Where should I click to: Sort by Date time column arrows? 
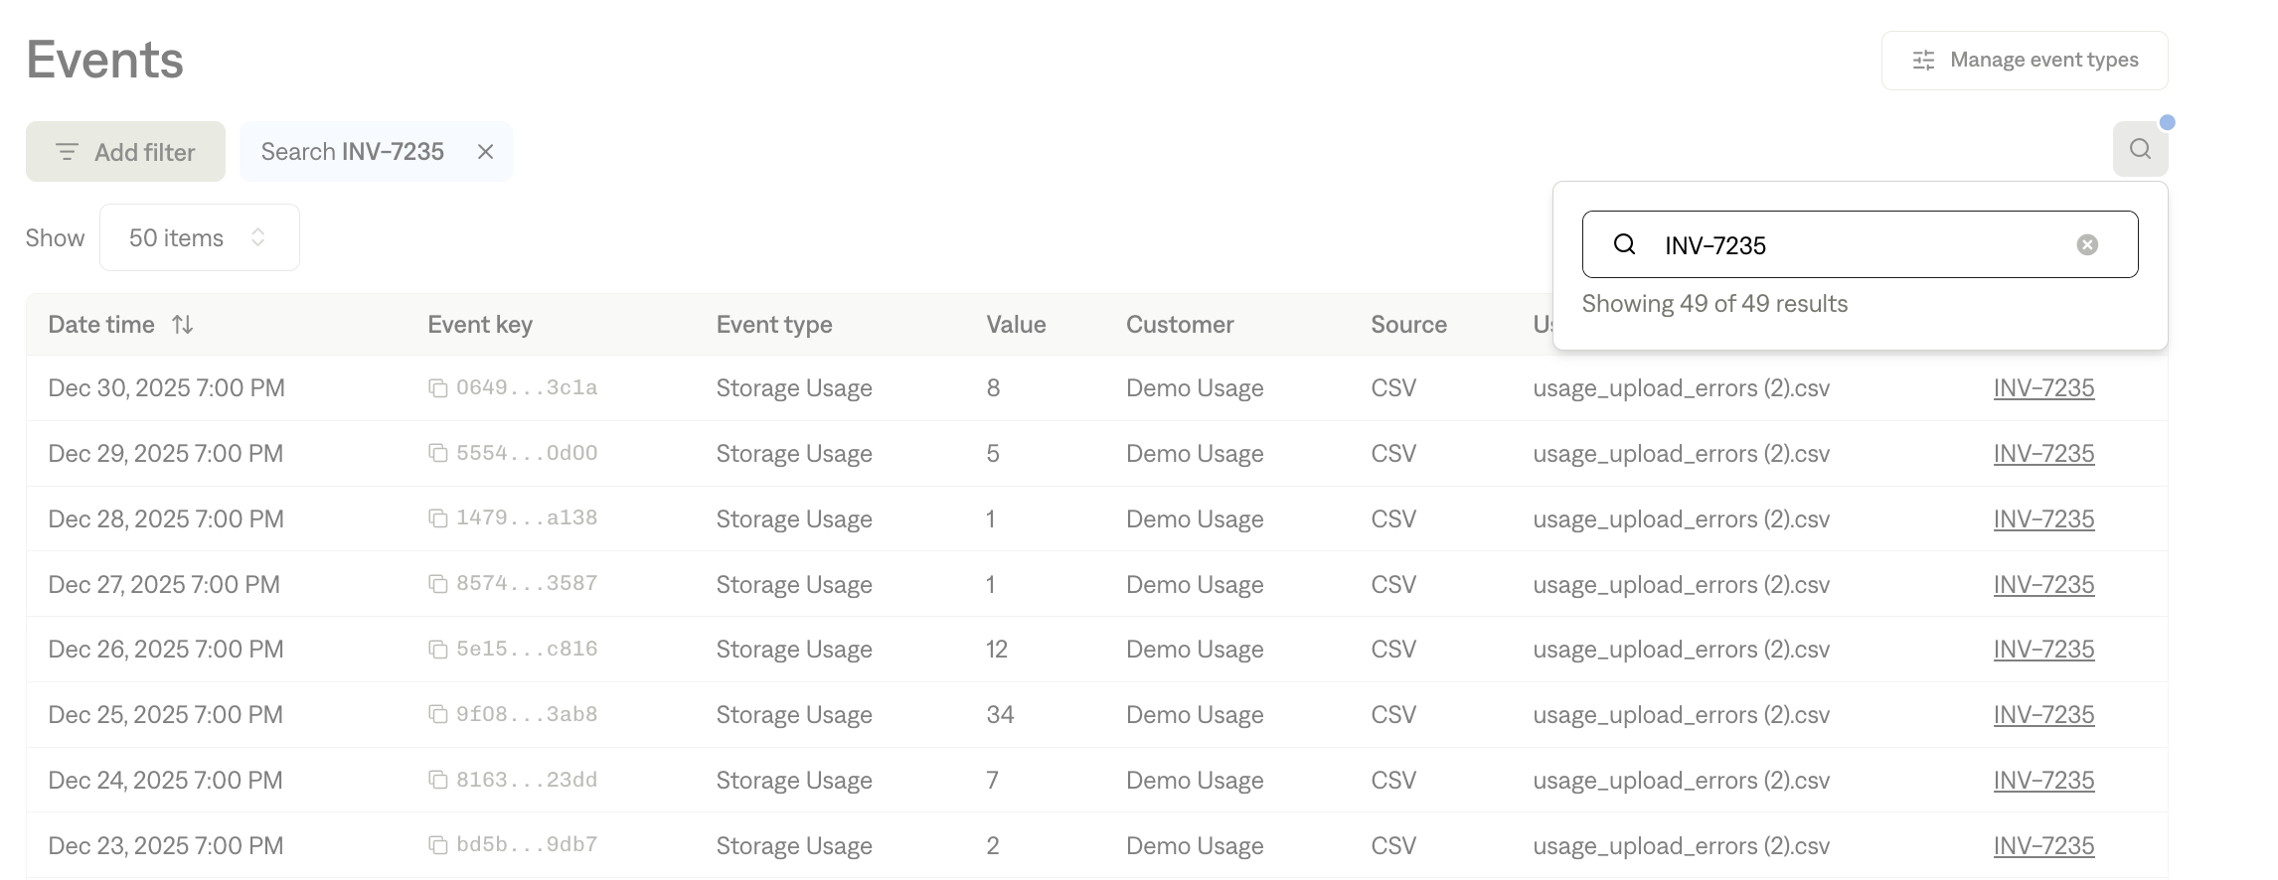pos(182,325)
